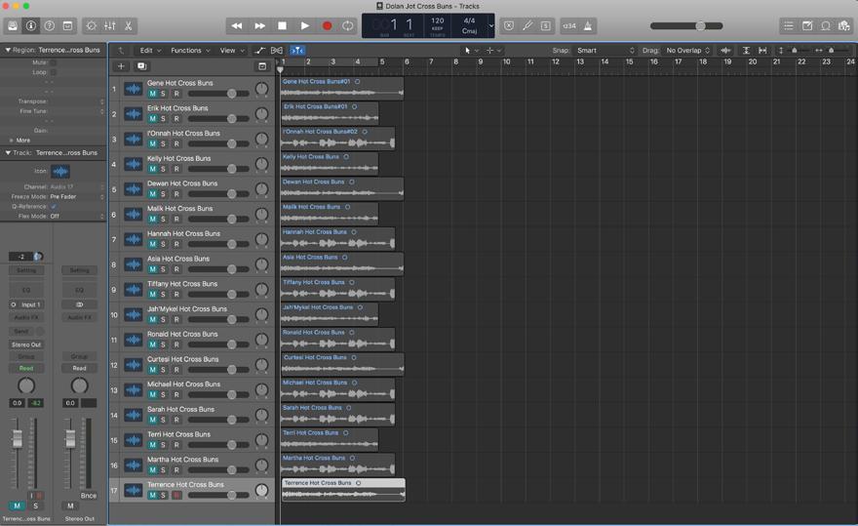Click the Add Track plus button

(x=121, y=66)
